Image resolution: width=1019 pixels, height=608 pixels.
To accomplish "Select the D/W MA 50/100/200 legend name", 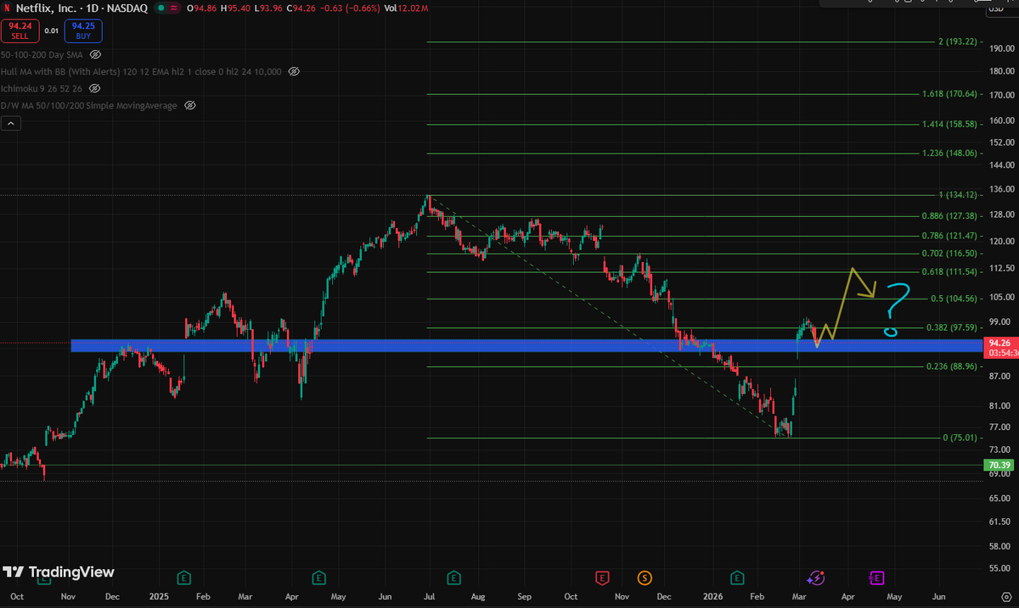I will (89, 105).
